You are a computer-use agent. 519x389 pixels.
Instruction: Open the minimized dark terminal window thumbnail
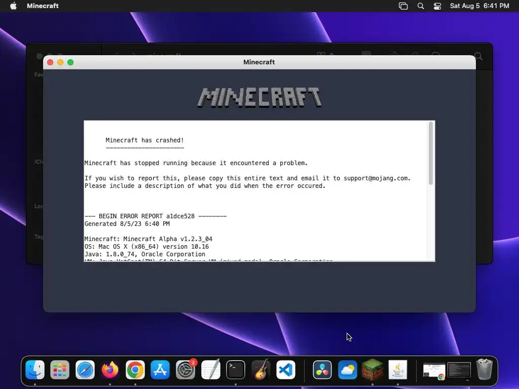tap(459, 370)
